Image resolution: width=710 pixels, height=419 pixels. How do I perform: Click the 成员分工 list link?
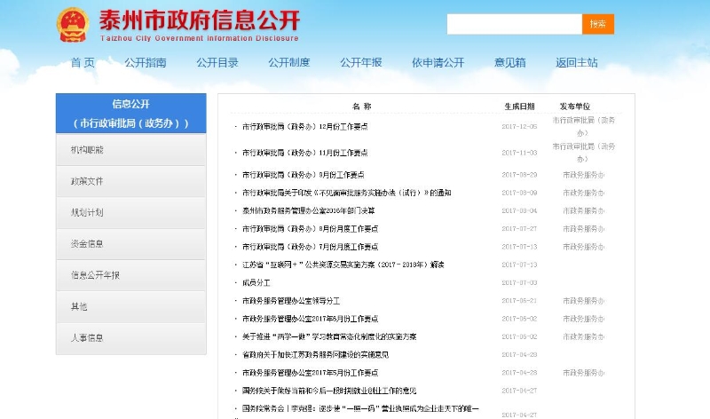pyautogui.click(x=256, y=283)
